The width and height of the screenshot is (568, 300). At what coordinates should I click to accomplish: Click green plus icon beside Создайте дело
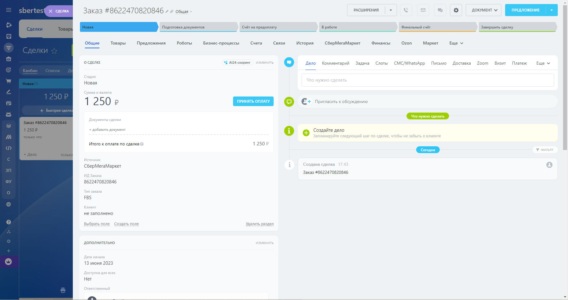(306, 133)
